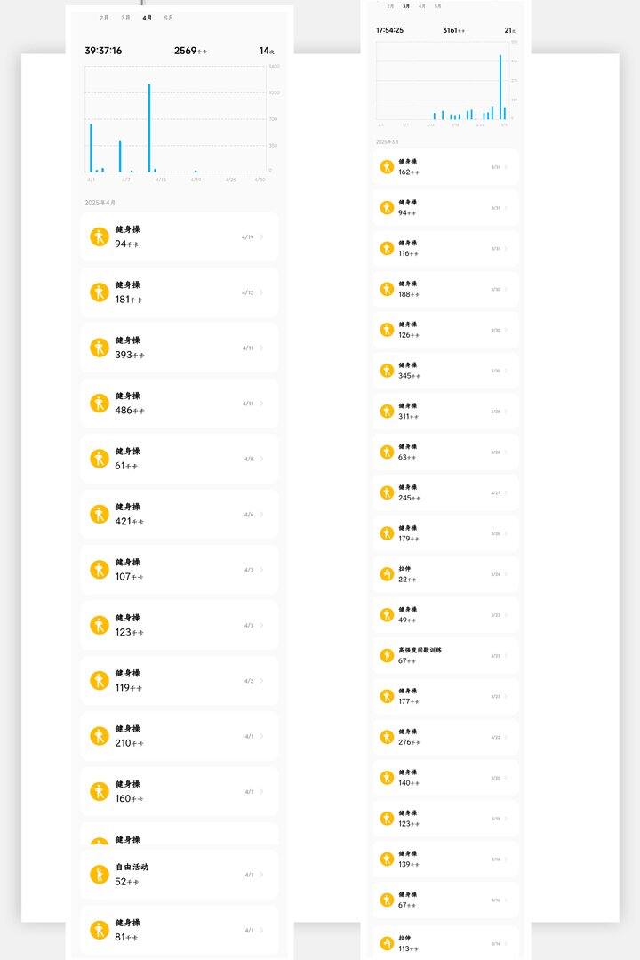Tap the 健身操 421 workout icon
640x960 pixels.
click(x=100, y=515)
